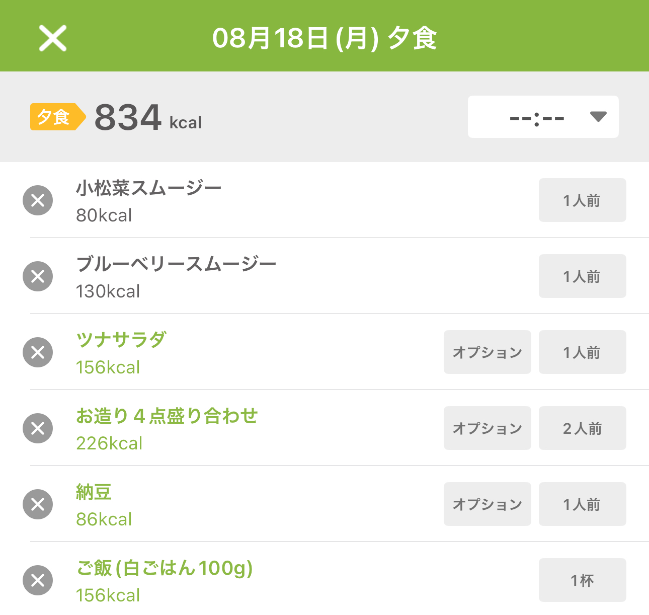
Task: Open オプション for 納豆
Action: click(x=487, y=504)
